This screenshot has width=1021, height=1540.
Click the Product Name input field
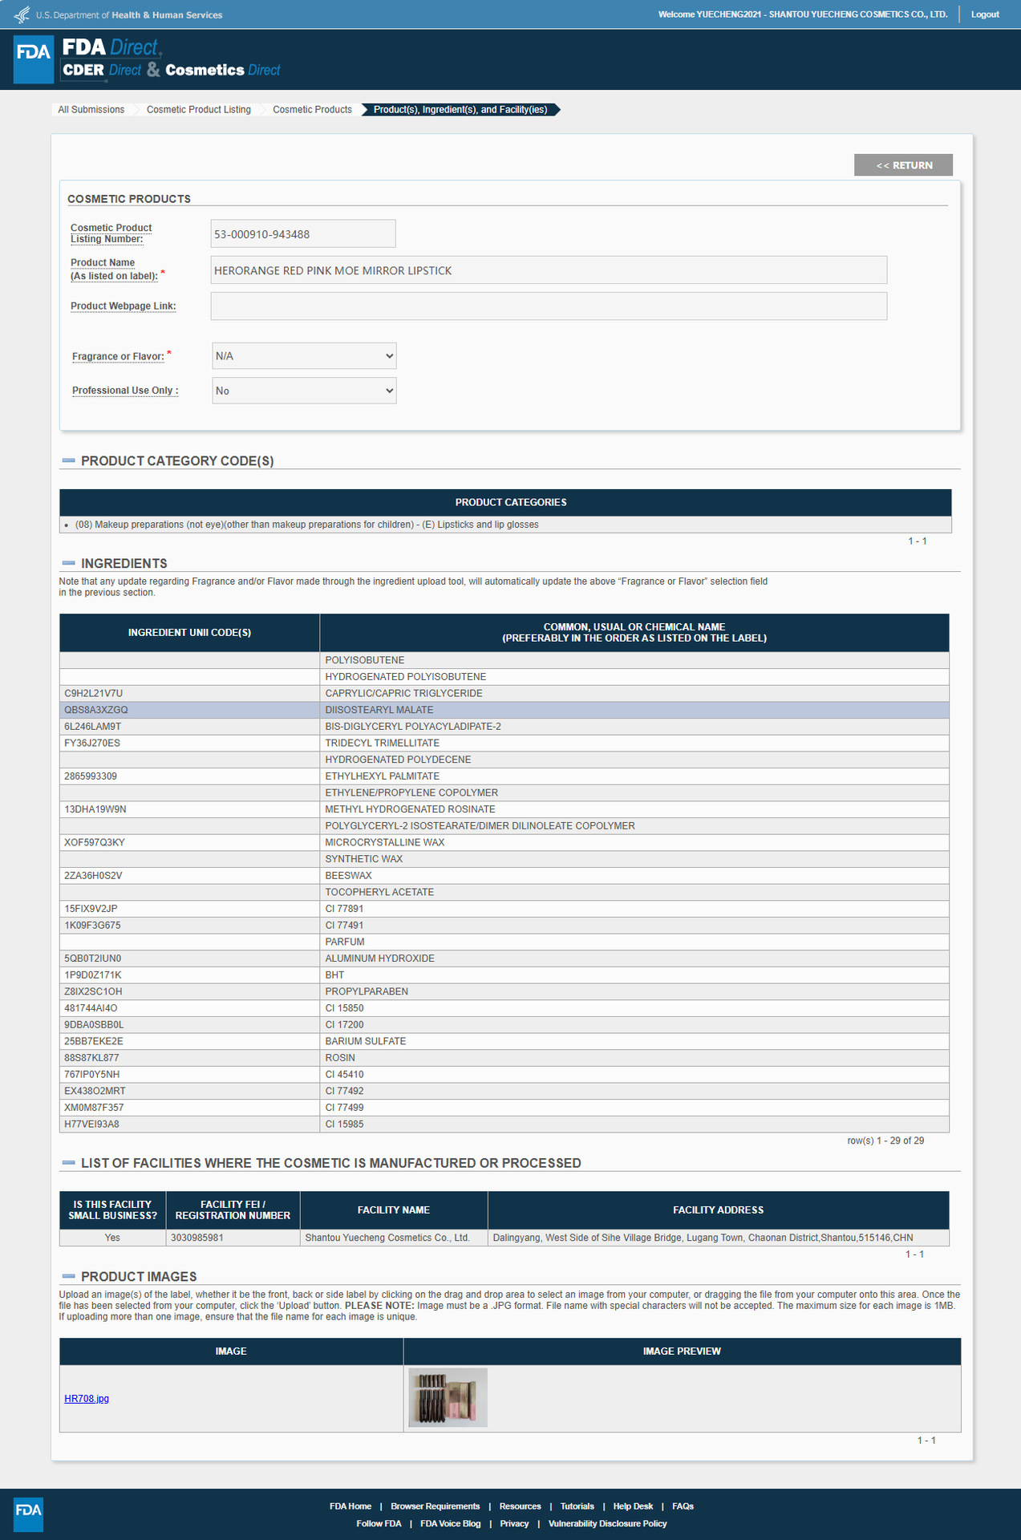point(549,270)
